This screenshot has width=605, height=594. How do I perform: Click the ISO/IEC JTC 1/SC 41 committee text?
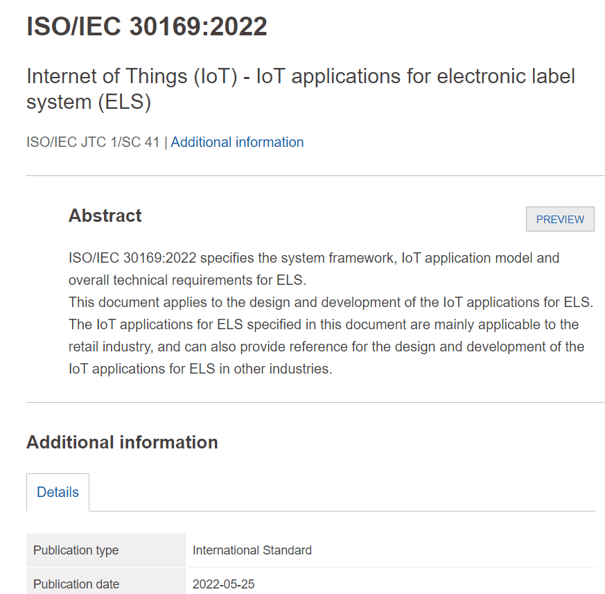point(93,142)
